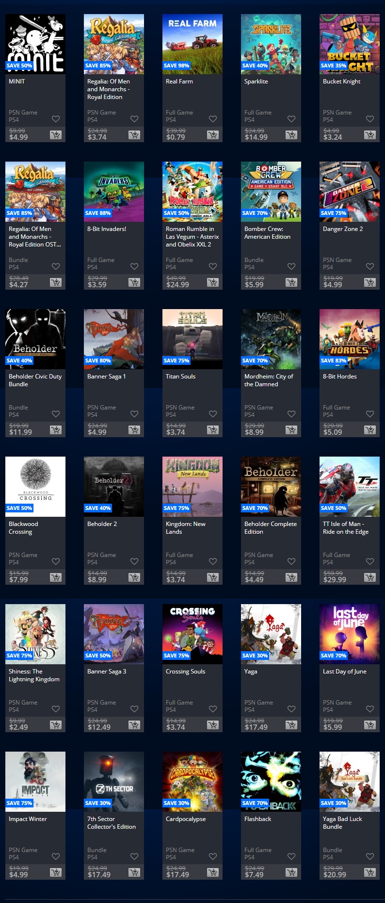385x903 pixels.
Task: Toggle wishlist heart for Banner Saga 1
Action: tap(134, 414)
